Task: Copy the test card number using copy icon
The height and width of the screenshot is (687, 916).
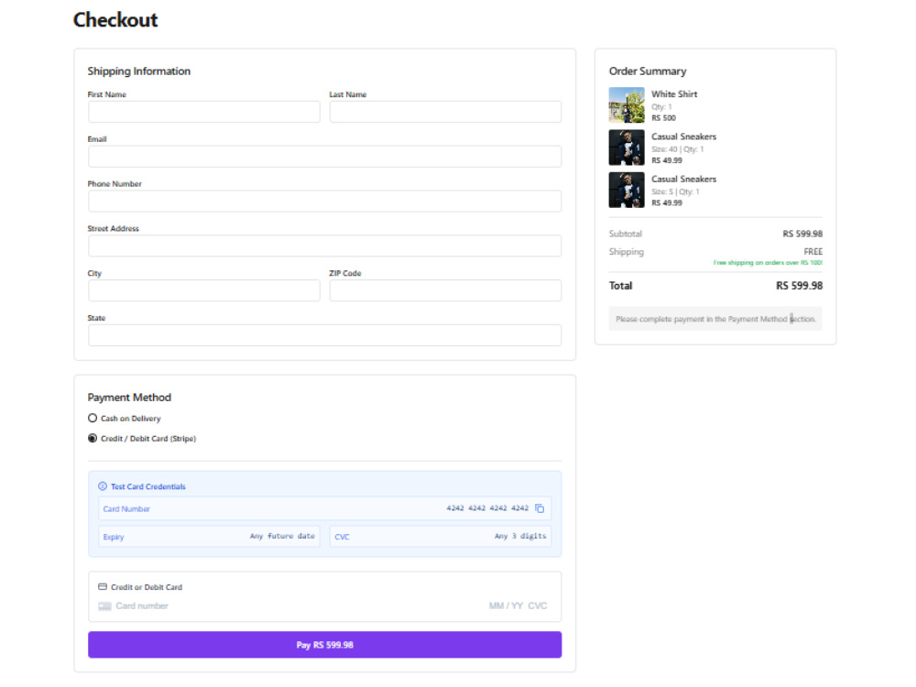Action: click(540, 508)
